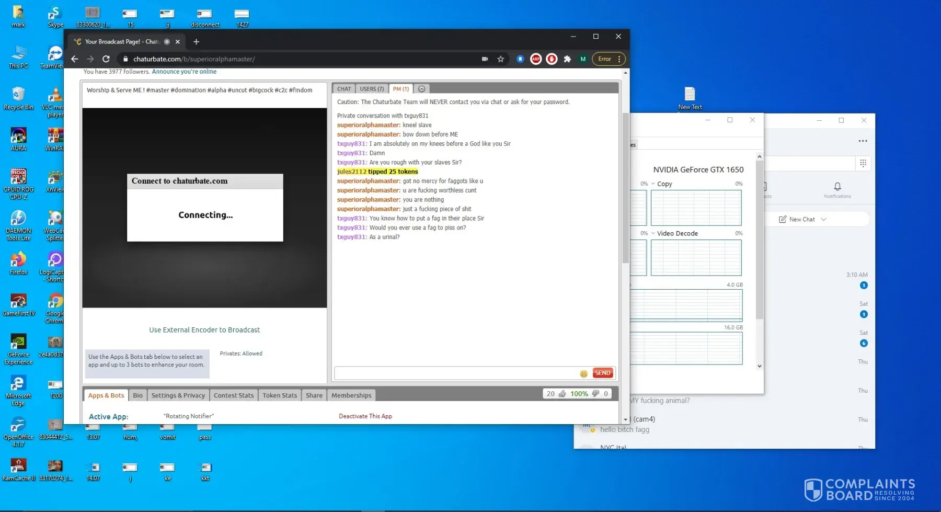The height and width of the screenshot is (512, 941).
Task: Click the Extensions puzzle icon
Action: click(x=567, y=59)
